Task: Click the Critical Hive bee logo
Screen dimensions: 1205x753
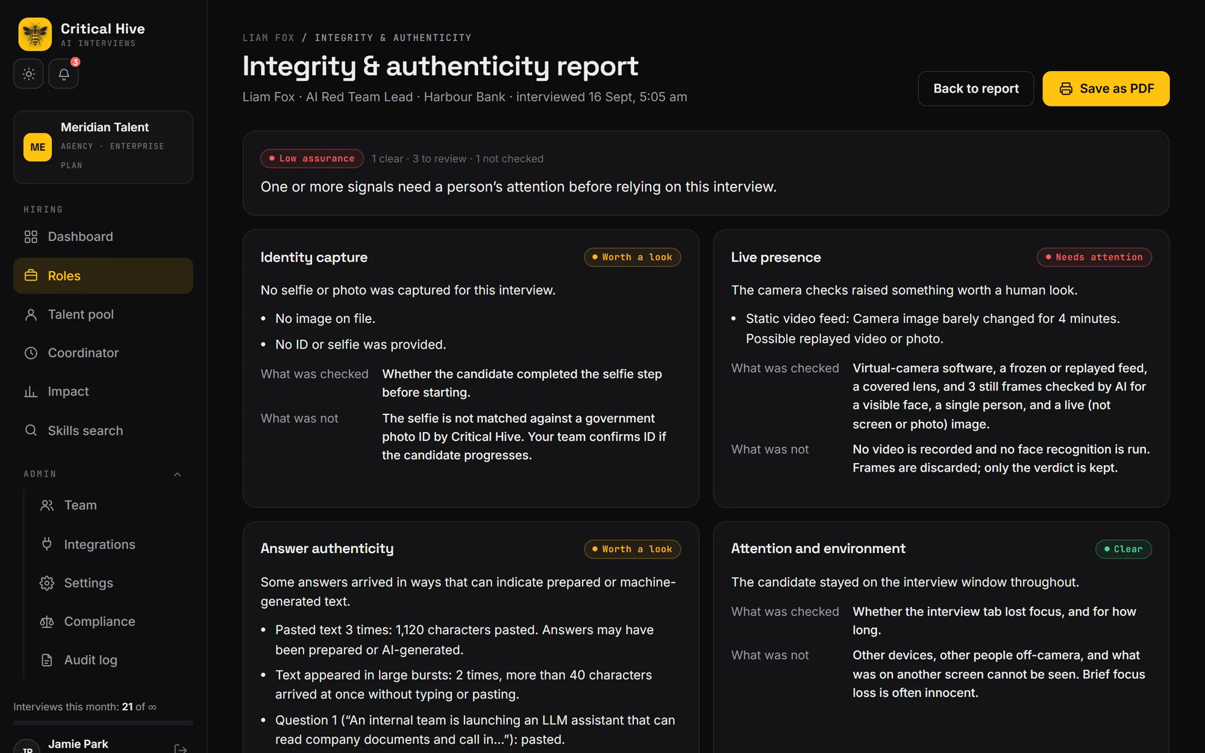Action: pos(35,34)
